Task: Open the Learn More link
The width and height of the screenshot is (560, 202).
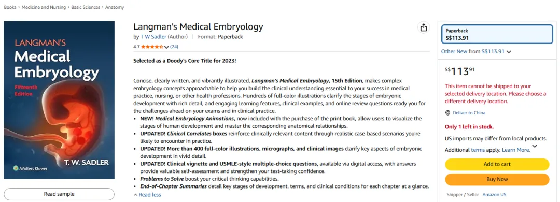Action: coord(516,150)
